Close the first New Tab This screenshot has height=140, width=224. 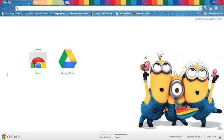pos(30,2)
